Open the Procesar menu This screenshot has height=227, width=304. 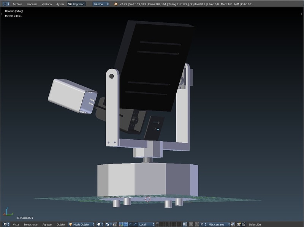pyautogui.click(x=32, y=4)
